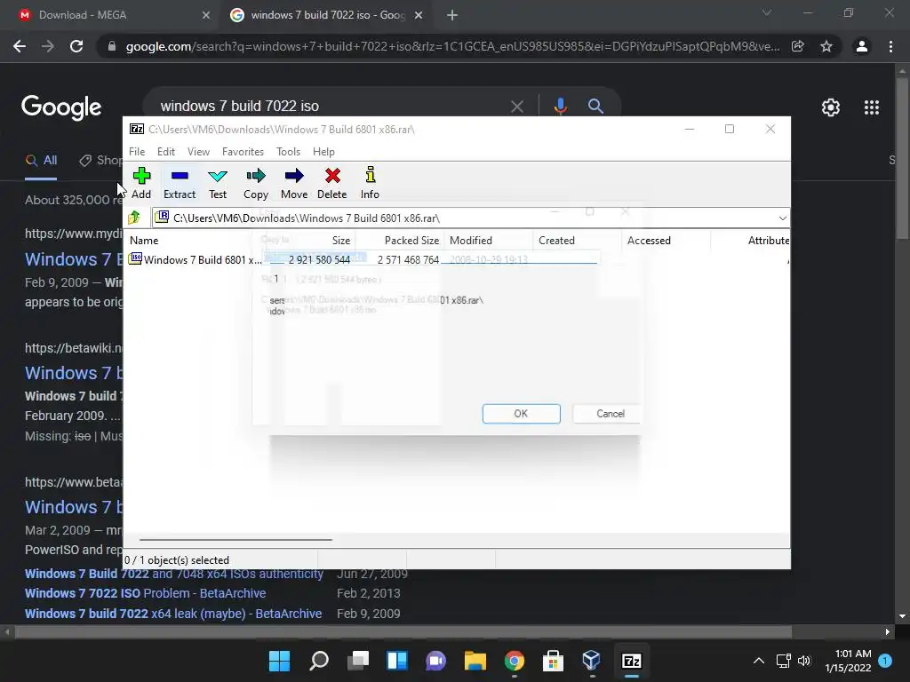Open the Info toolbar icon
The image size is (910, 682).
tap(370, 183)
